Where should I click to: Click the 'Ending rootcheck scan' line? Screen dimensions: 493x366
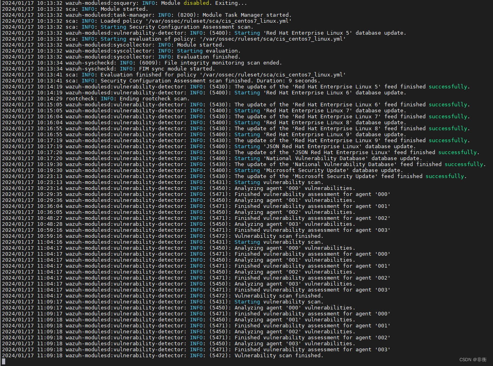[x=96, y=99]
